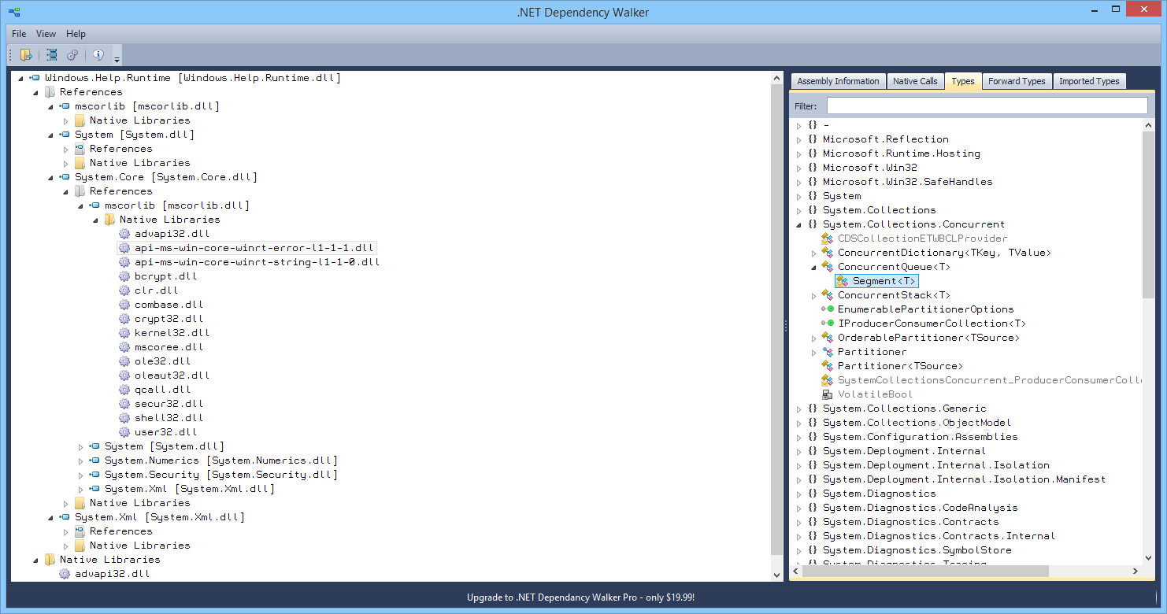Click Types panel horizontal scrollbar left arrow

[796, 571]
